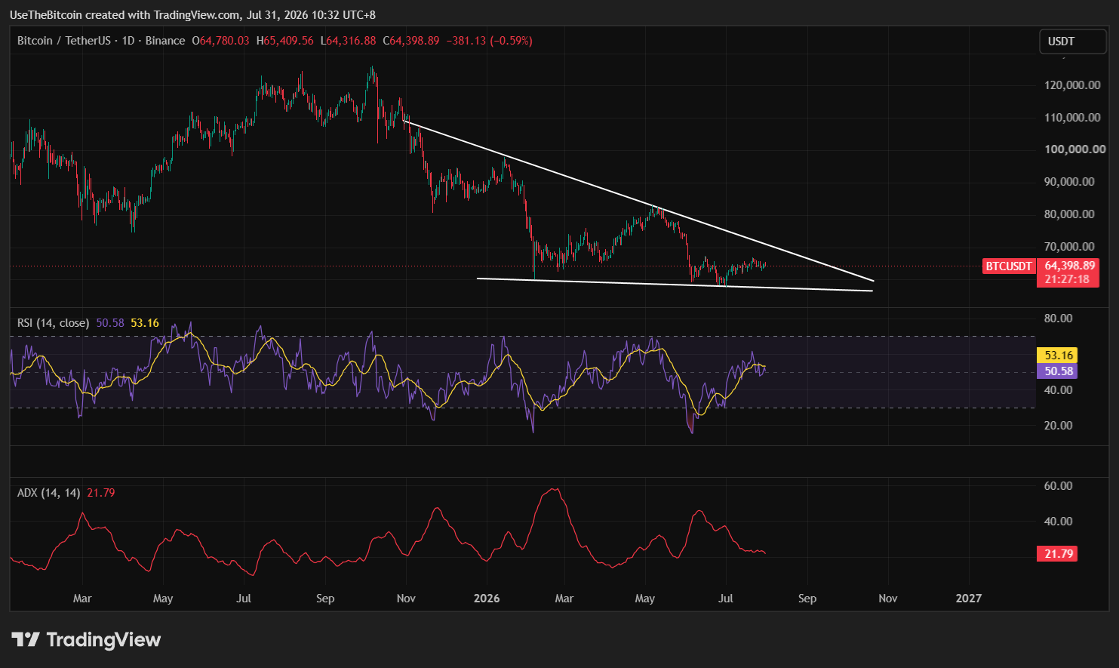The image size is (1119, 668).
Task: Click the 2027 time axis label
Action: pyautogui.click(x=969, y=599)
